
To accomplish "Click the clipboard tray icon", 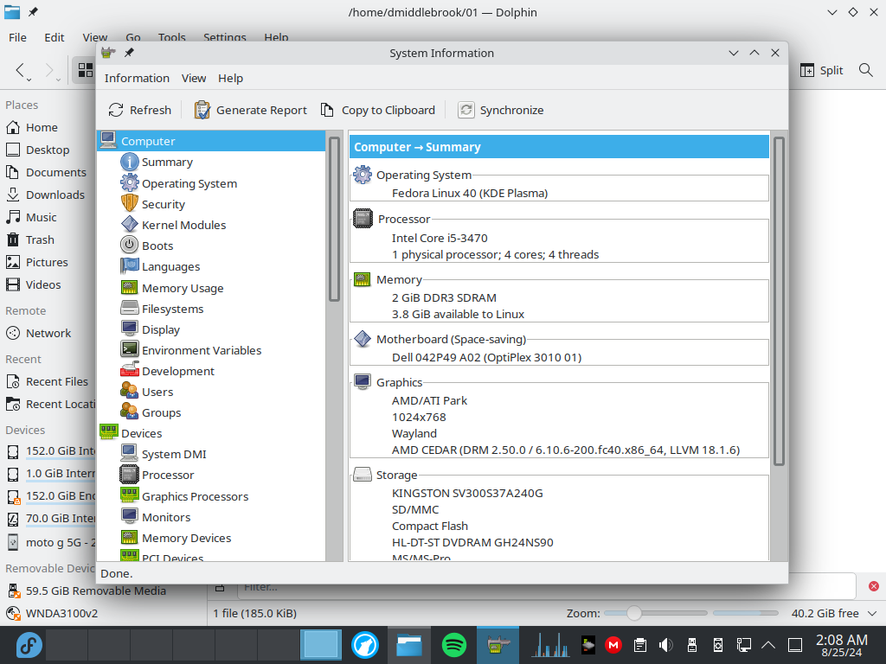I will tap(639, 645).
